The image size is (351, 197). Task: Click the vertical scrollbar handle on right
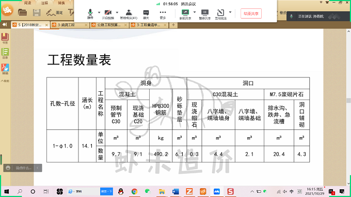[x=348, y=100]
